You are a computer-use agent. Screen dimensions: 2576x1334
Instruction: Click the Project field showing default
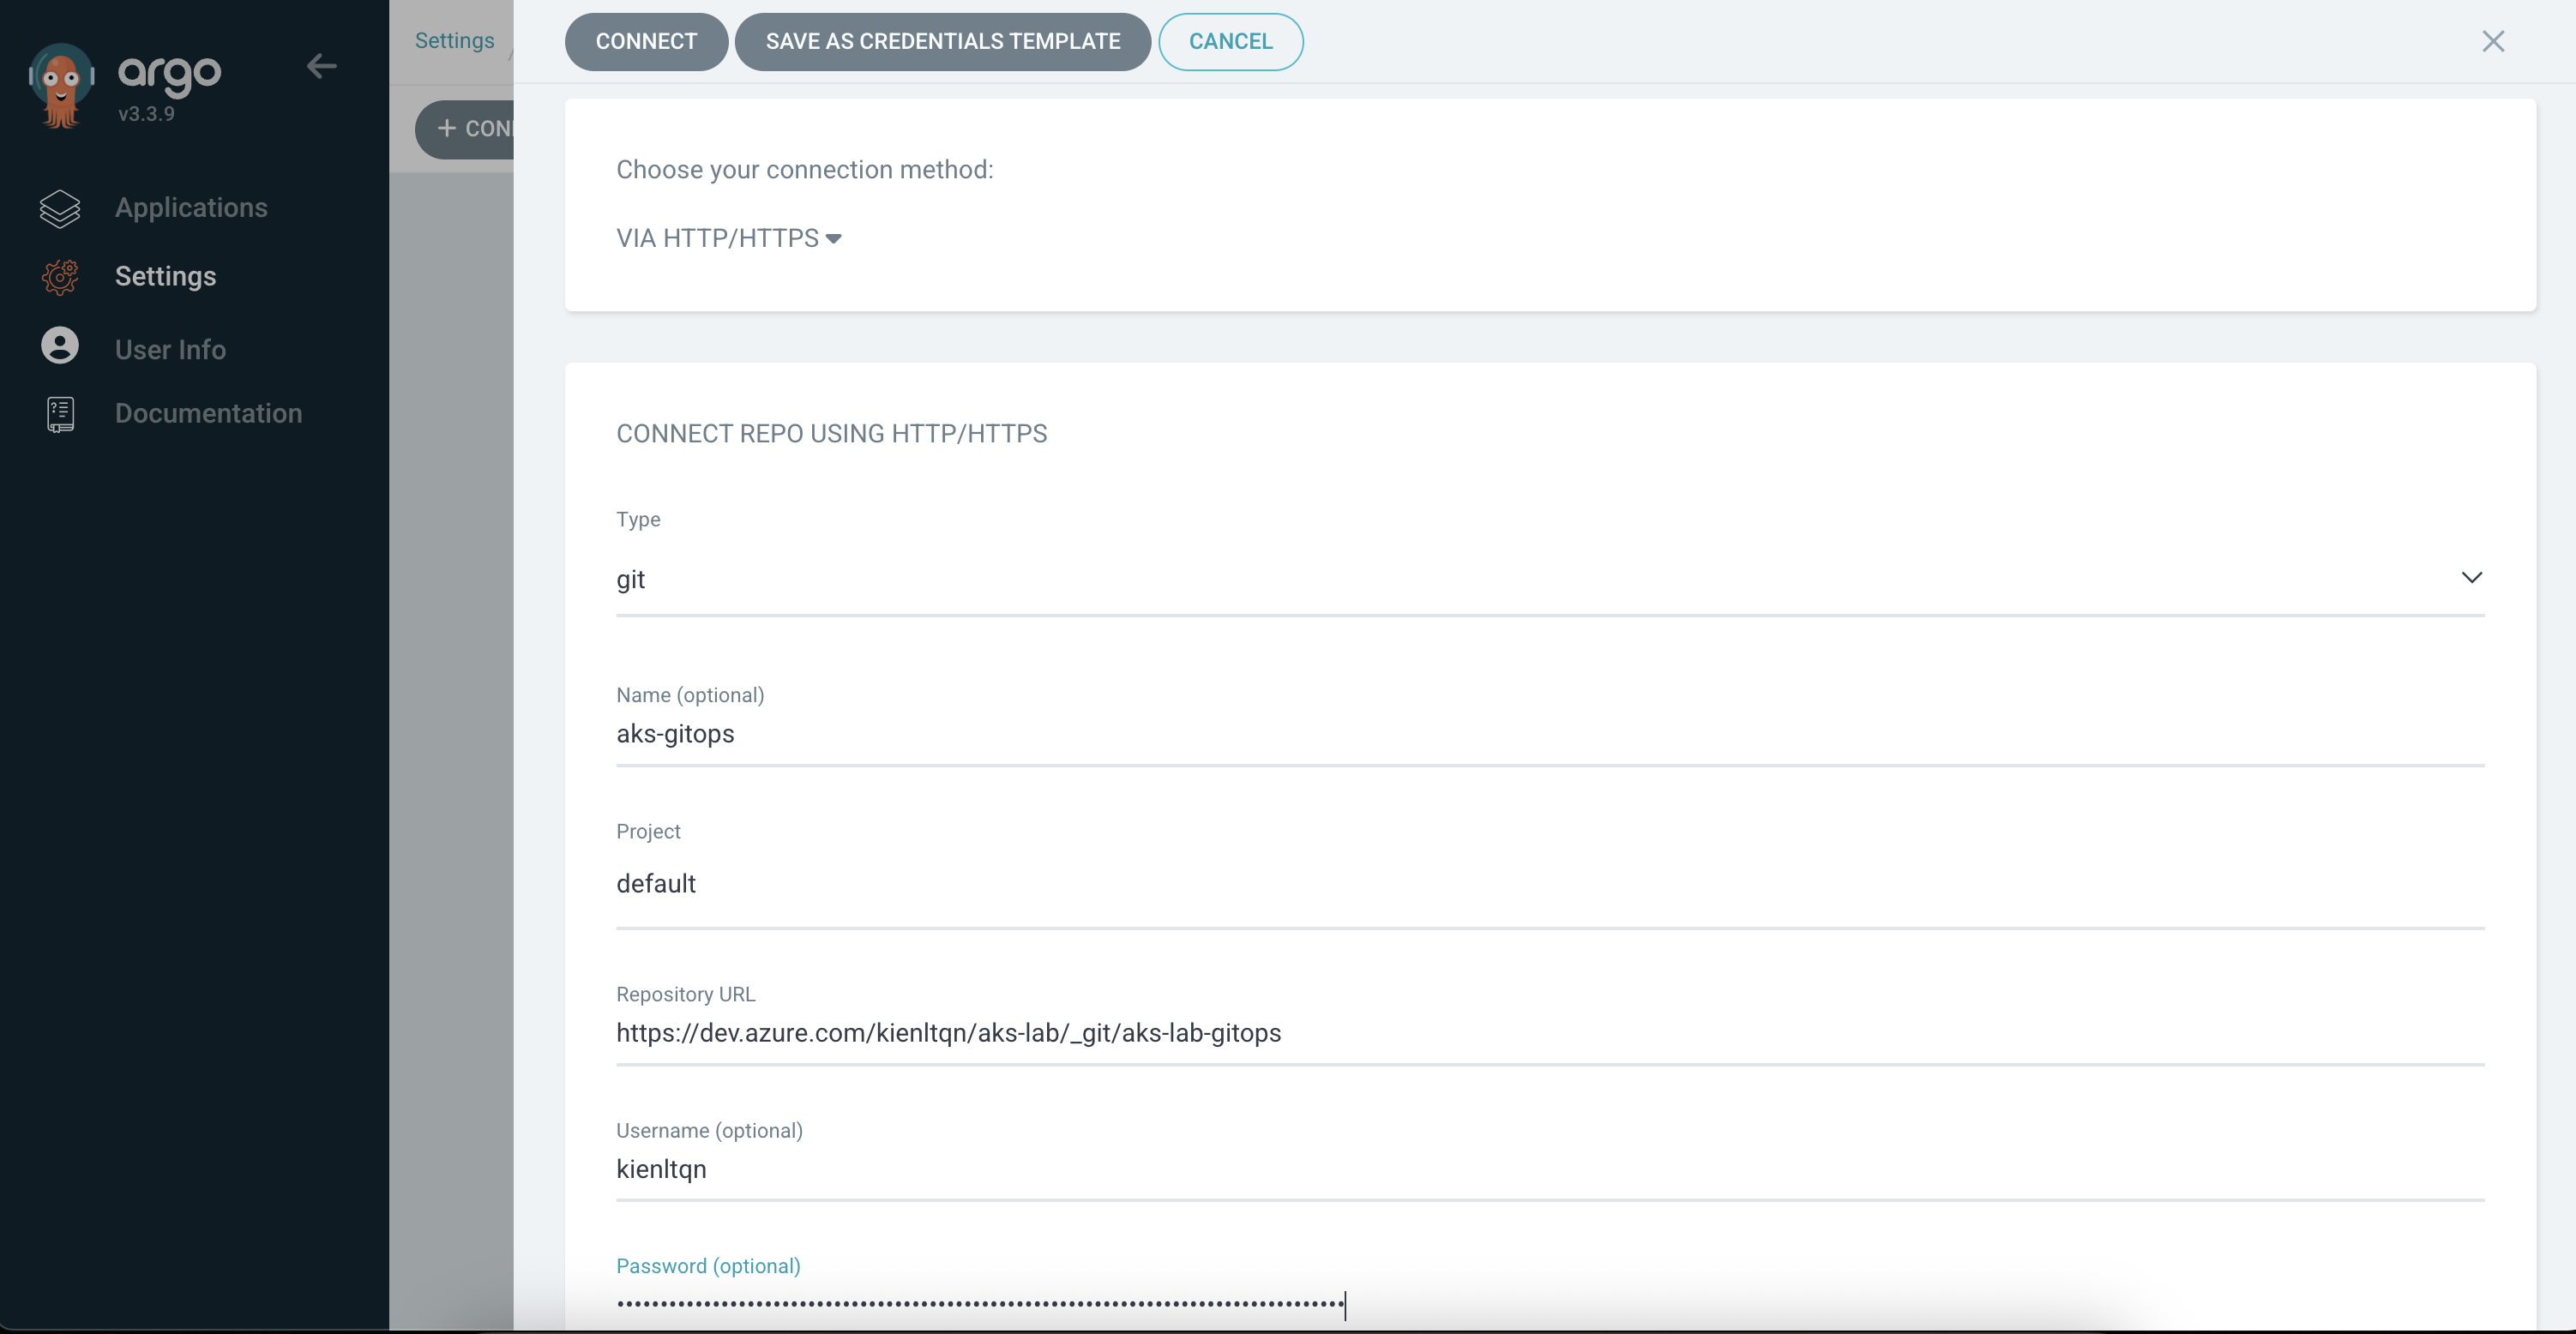pos(1550,884)
